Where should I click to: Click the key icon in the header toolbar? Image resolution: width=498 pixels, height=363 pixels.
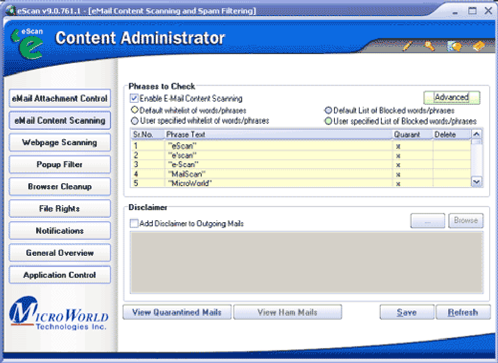[429, 46]
